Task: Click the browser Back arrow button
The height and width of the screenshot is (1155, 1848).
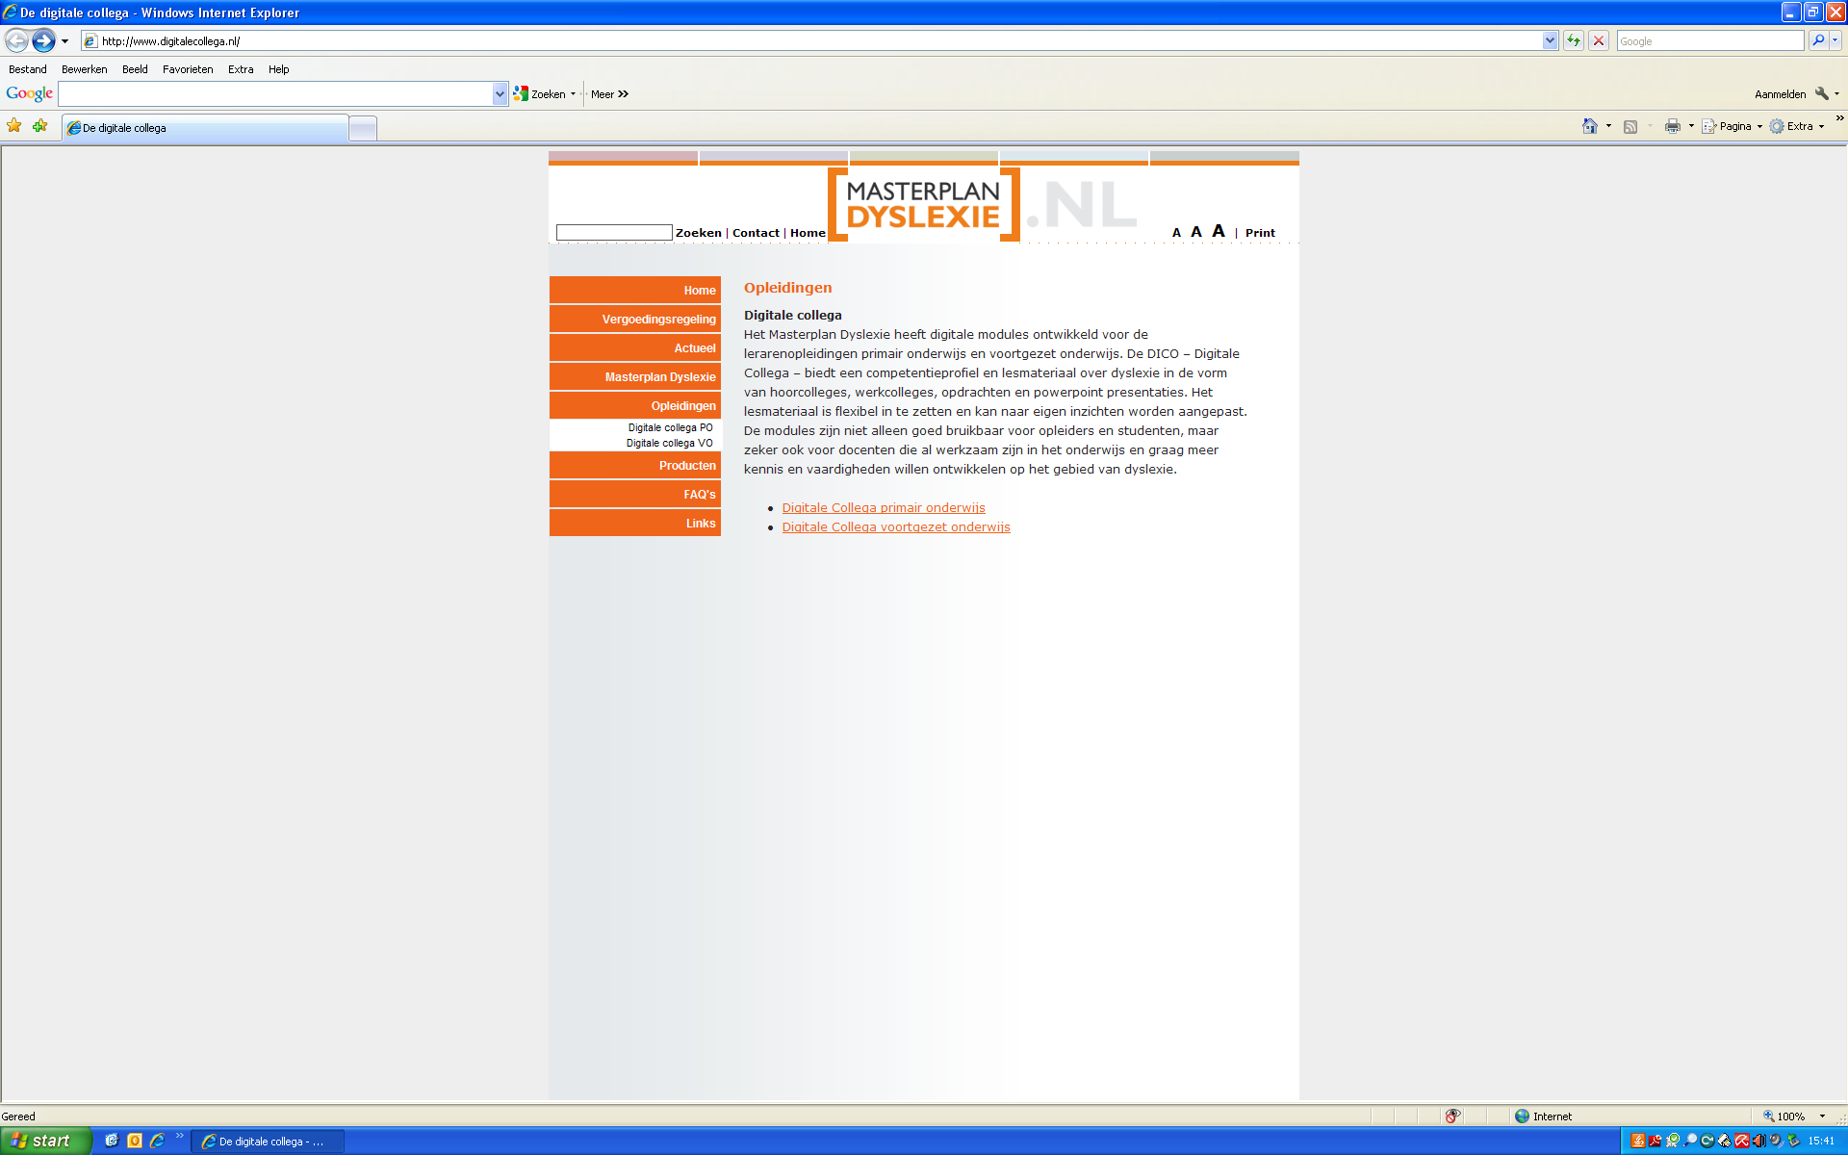Action: (16, 40)
